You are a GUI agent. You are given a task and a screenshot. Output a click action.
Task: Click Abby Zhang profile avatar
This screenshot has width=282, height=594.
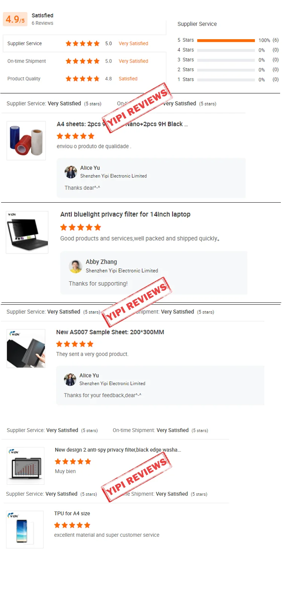[x=76, y=266]
